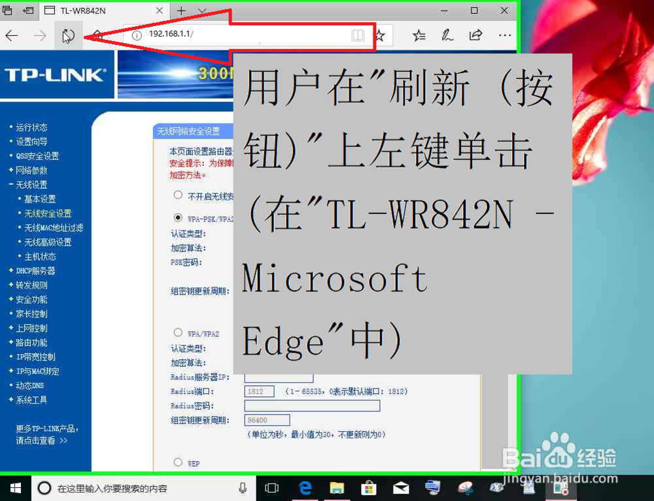Screen dimensions: 654x501
Task: Open 基本设置 submenu item
Action: [x=40, y=199]
